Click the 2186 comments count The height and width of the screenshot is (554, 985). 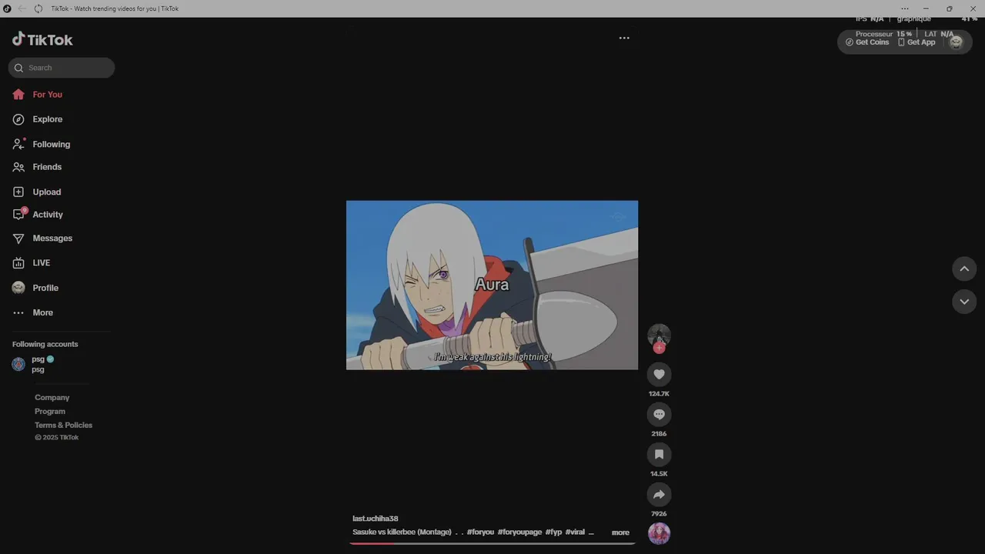tap(659, 434)
